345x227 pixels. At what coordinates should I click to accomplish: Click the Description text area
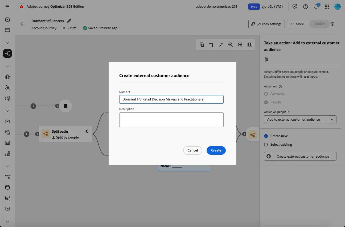171,120
